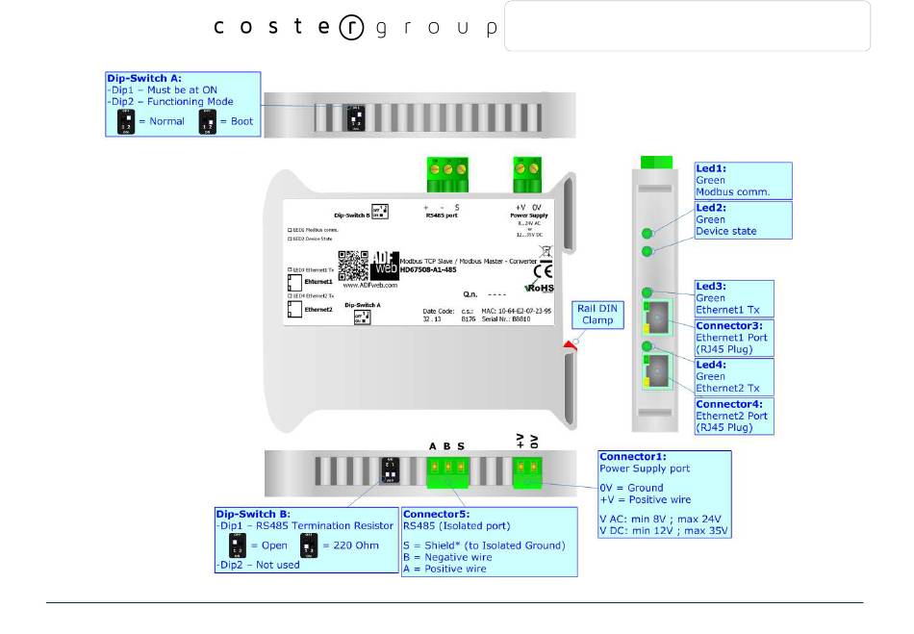
Task: Click the 'Dip-Switch B:' heading
Action: coord(253,514)
